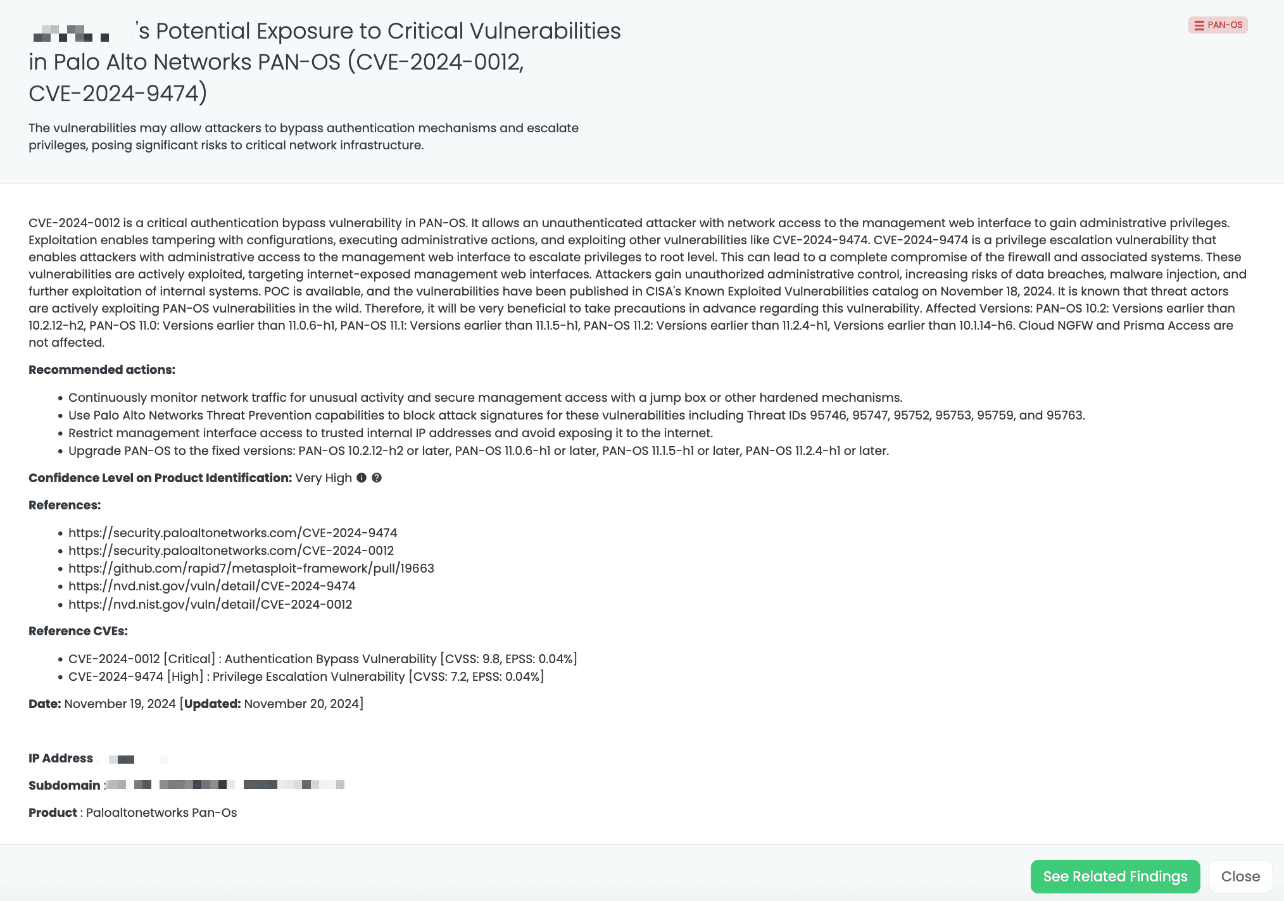Click the Paloaltonetworks Pan-Os product value
The image size is (1284, 901).
click(x=161, y=812)
